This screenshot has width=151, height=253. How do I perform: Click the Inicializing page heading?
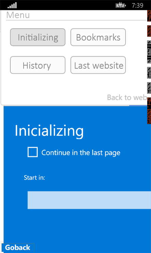point(49,131)
